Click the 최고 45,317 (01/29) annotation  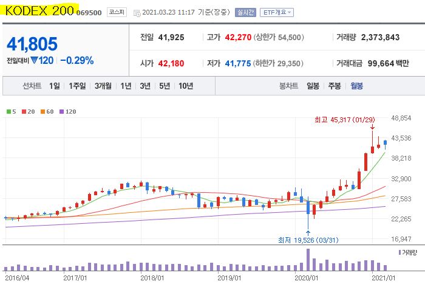[344, 120]
